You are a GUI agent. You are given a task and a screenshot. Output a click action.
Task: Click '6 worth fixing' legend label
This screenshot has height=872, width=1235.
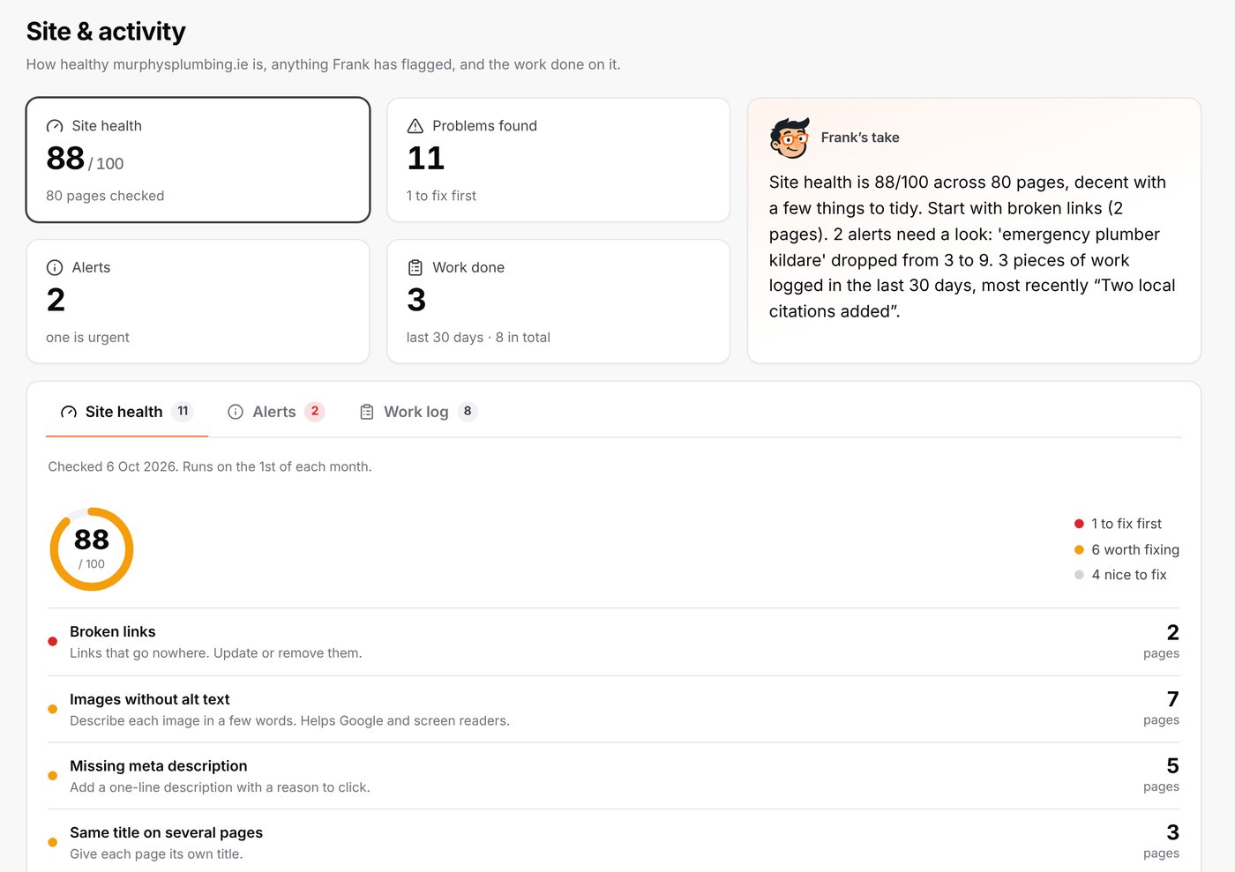(1135, 549)
